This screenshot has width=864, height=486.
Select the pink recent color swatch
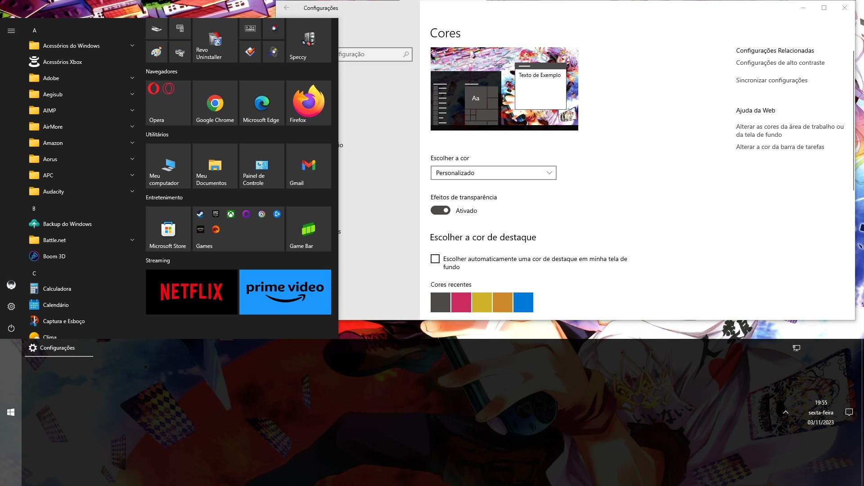point(461,302)
